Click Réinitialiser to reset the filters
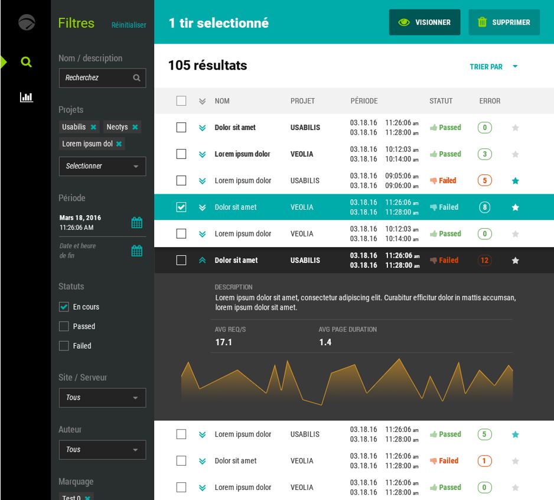 click(x=128, y=25)
